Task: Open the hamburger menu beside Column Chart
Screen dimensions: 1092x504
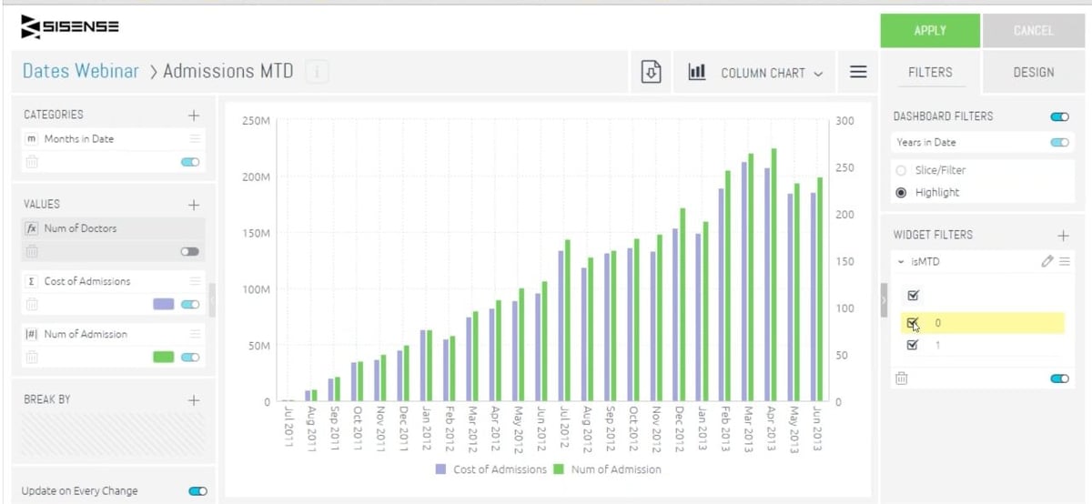Action: point(857,72)
